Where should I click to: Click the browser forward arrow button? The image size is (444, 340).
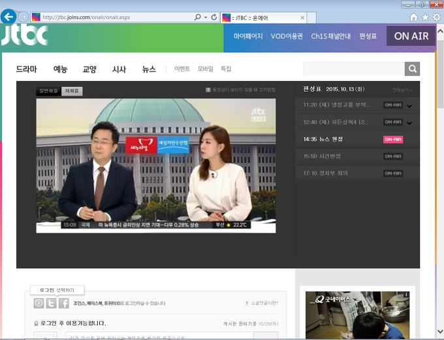[23, 17]
